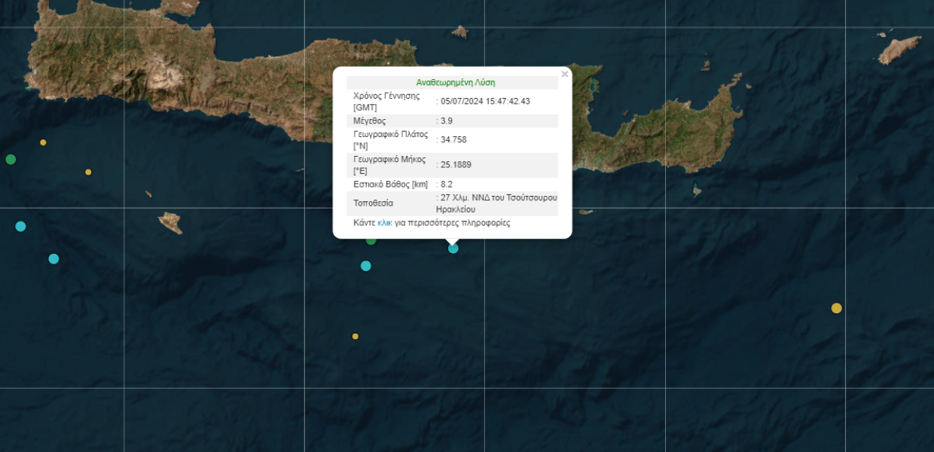Click the 'Γεωγραφικό Μήκος [°E]' label
The height and width of the screenshot is (452, 934).
(x=389, y=164)
